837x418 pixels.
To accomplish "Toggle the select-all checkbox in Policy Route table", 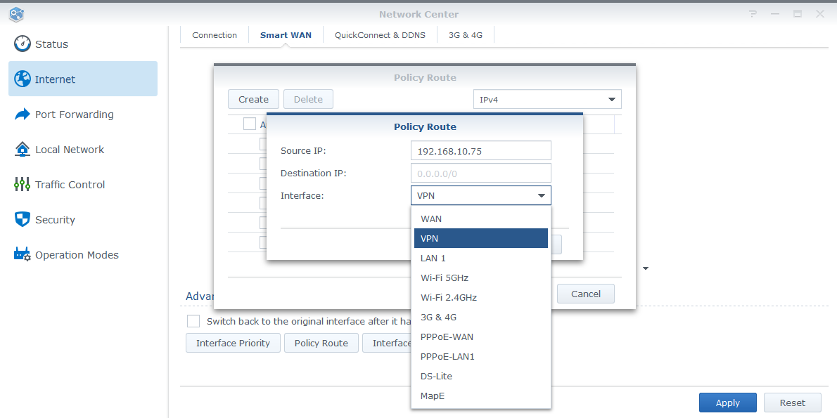I will pyautogui.click(x=250, y=123).
